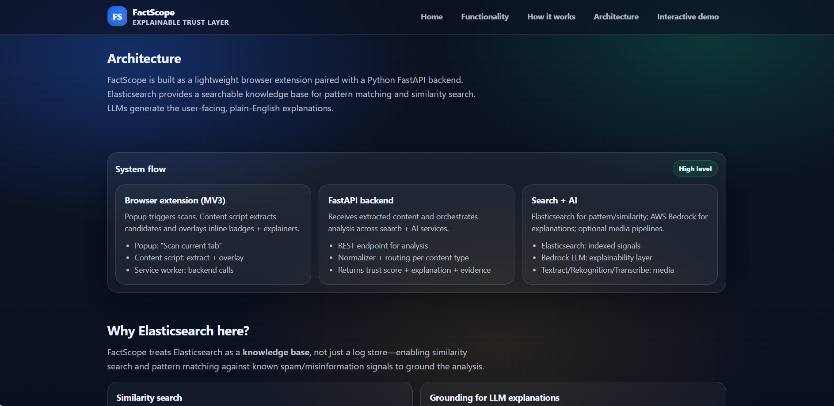Click the knowledge base bold text
Viewport: 834px width, 406px height.
[x=275, y=352]
